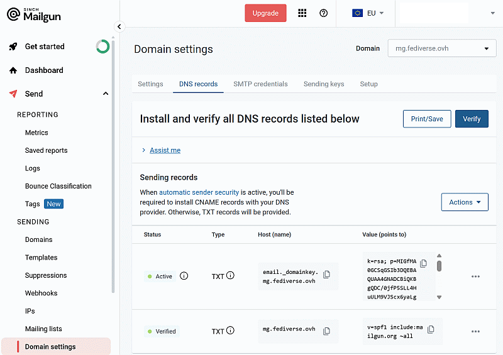This screenshot has height=355, width=503.
Task: Click the Print/Save button
Action: pos(427,119)
